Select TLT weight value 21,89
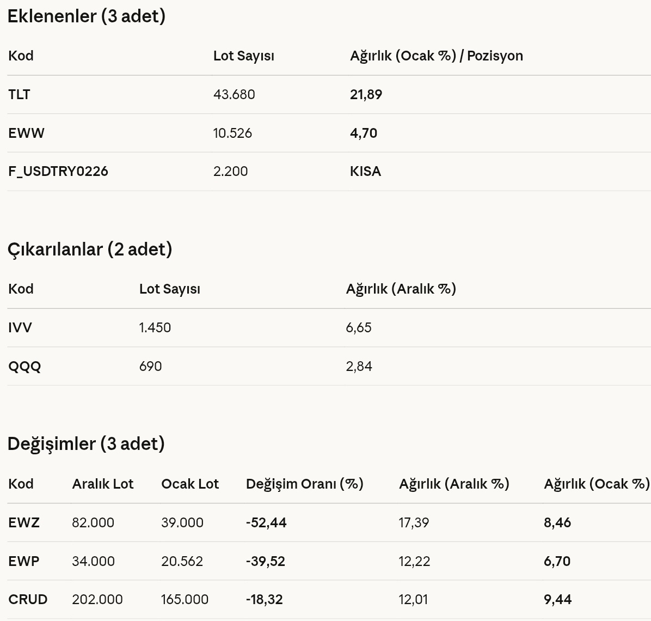The image size is (651, 621). tap(366, 95)
